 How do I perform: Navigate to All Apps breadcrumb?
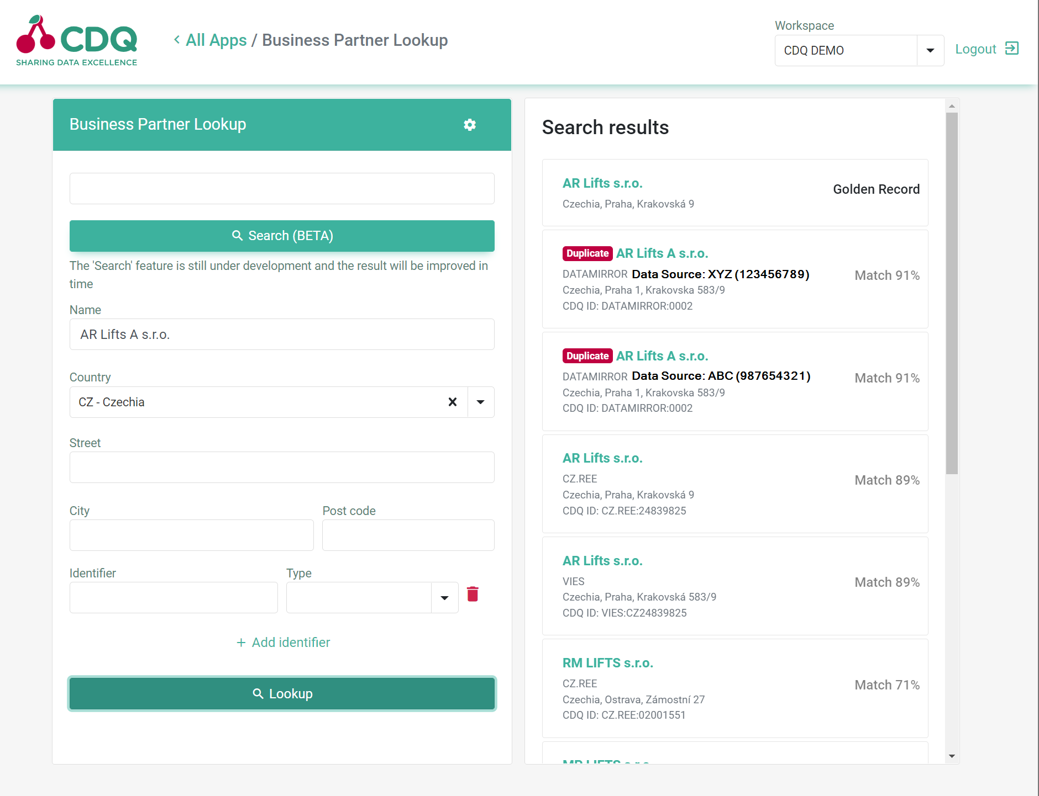[x=216, y=40]
